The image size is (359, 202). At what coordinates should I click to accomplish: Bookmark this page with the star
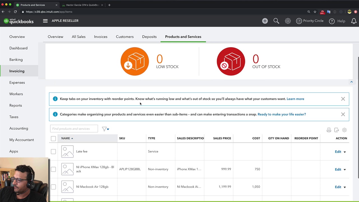(315, 12)
